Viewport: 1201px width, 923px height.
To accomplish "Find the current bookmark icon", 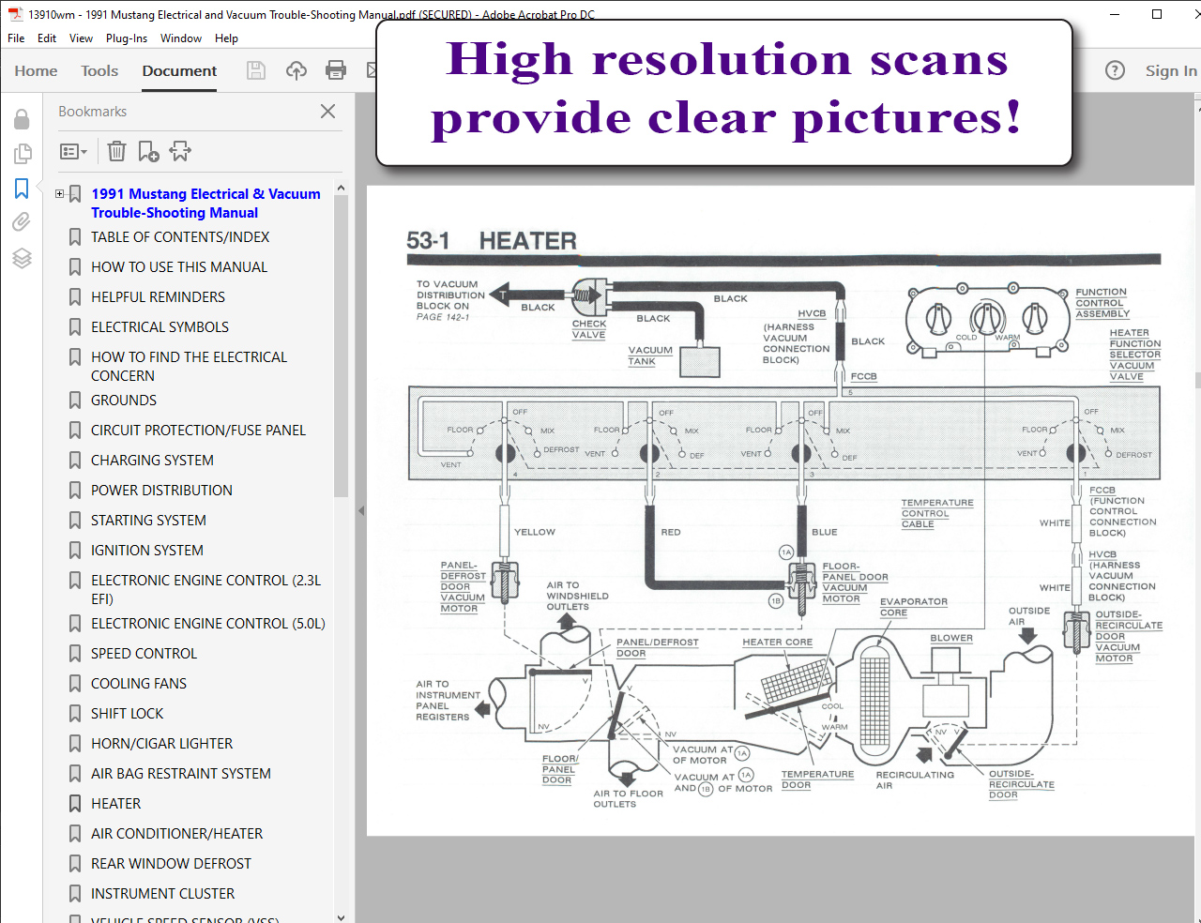I will [x=180, y=151].
